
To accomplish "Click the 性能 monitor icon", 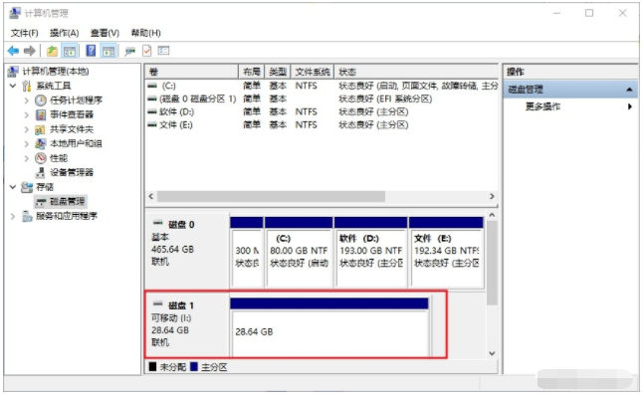I will pos(40,158).
